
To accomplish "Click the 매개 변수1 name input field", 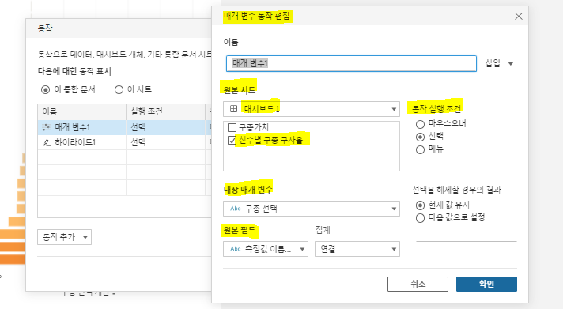I will pos(351,63).
